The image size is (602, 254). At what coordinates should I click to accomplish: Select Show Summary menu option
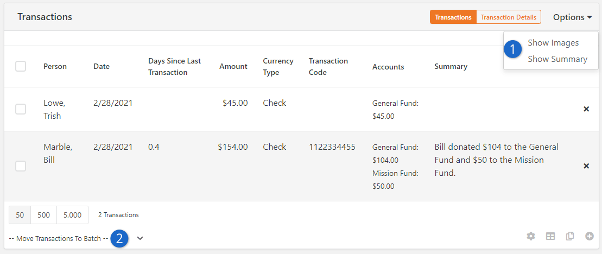pyautogui.click(x=557, y=59)
